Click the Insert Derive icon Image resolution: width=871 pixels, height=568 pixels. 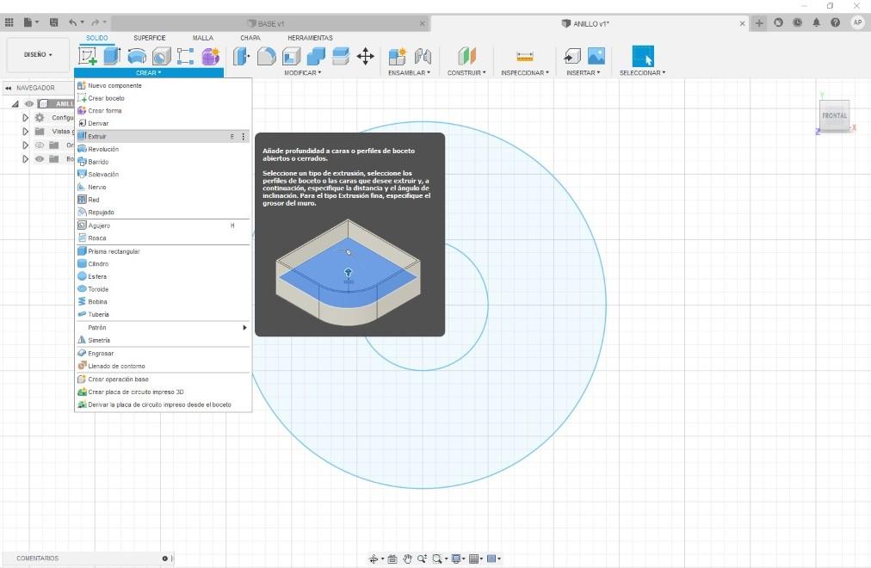point(572,56)
